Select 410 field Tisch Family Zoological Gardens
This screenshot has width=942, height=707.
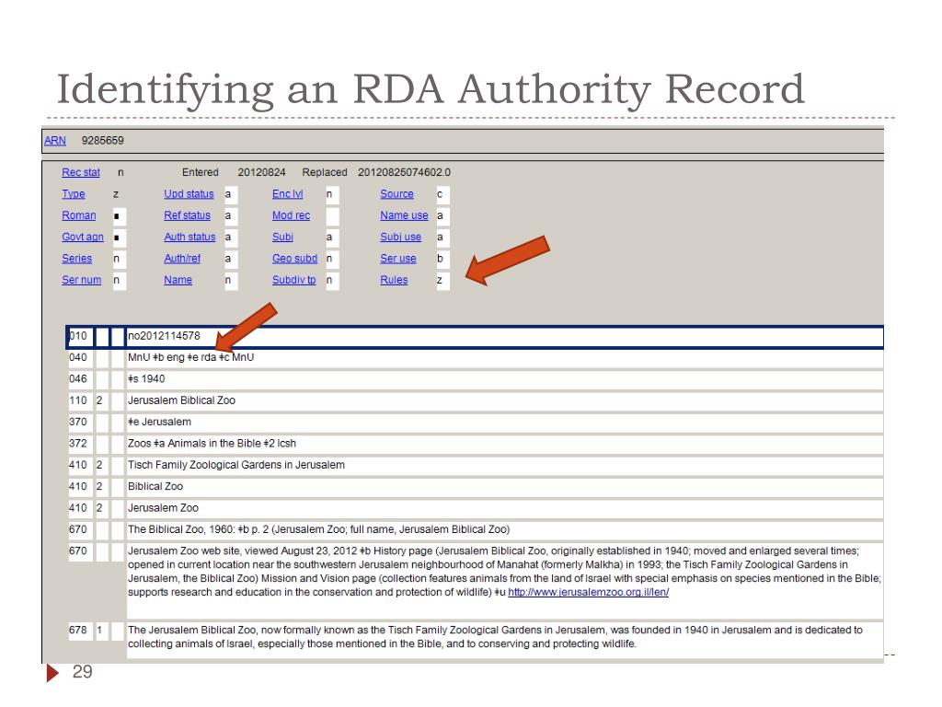coord(504,465)
